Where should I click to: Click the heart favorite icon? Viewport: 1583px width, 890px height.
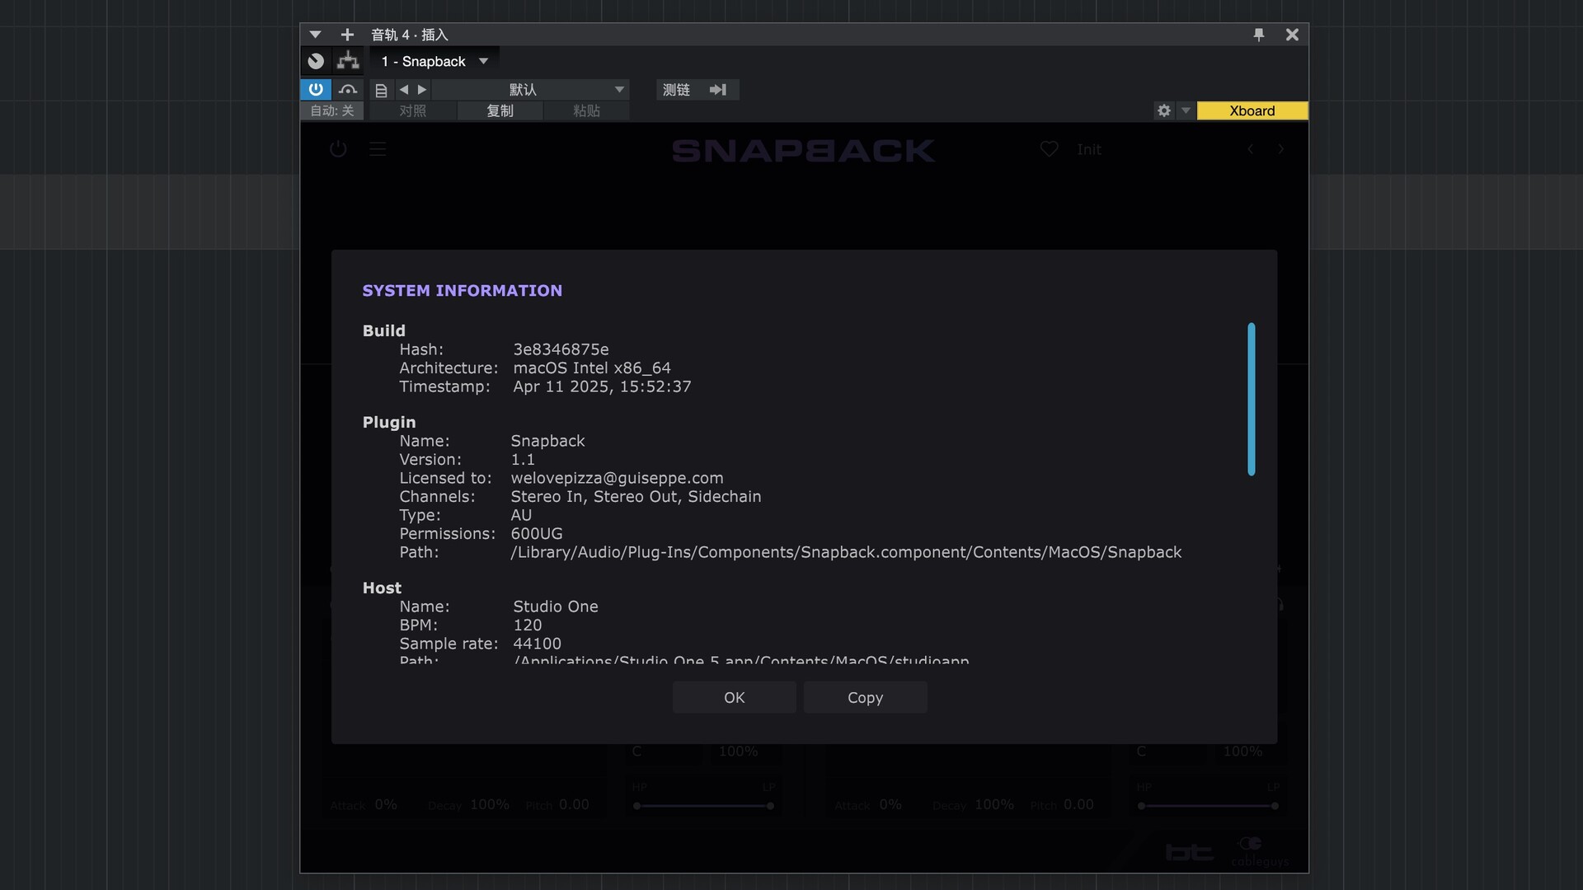click(1049, 149)
